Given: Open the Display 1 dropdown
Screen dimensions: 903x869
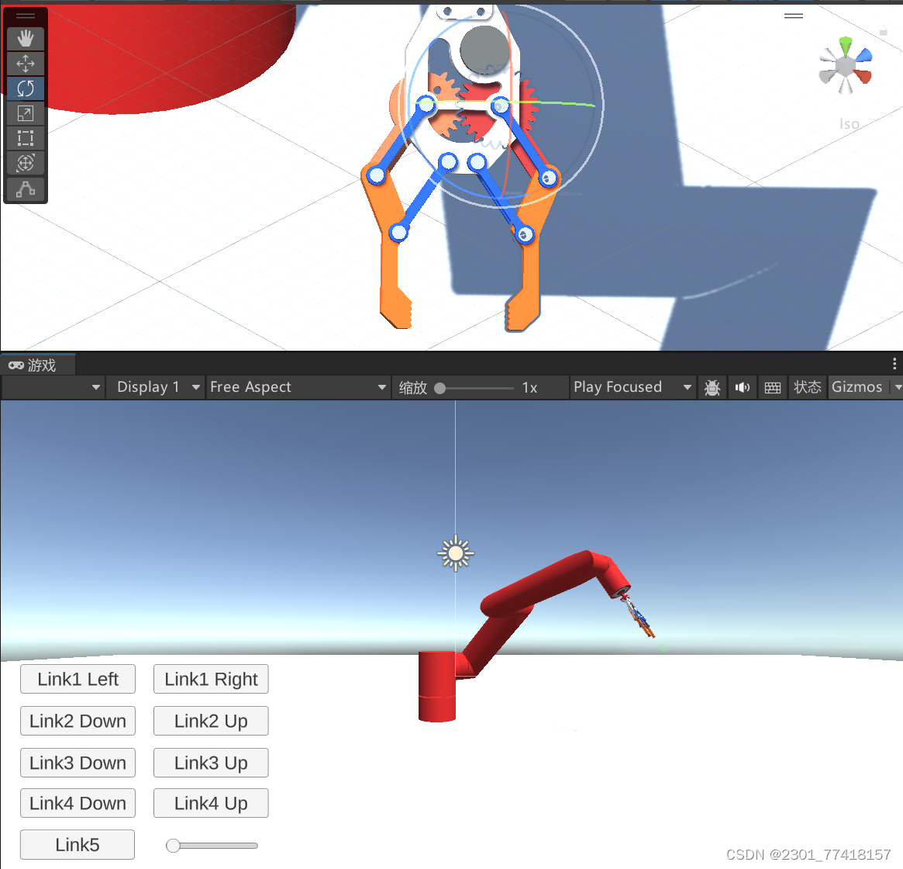Looking at the screenshot, I should point(155,387).
